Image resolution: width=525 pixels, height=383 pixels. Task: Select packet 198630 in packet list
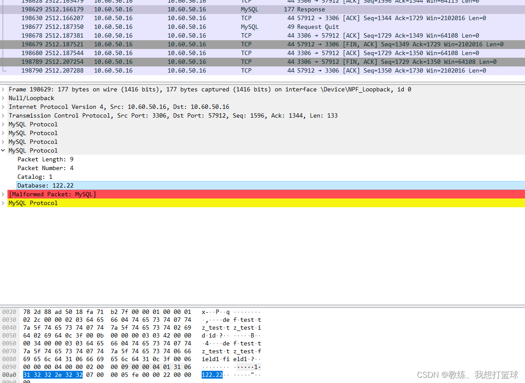point(262,18)
